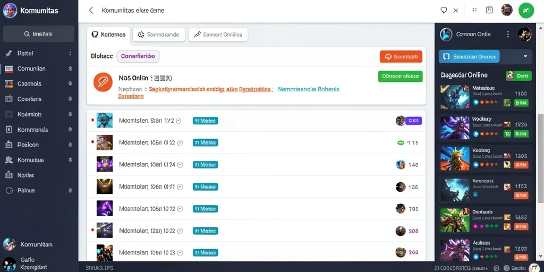Expand the options marker beside Patief in the sidebar

(70, 54)
